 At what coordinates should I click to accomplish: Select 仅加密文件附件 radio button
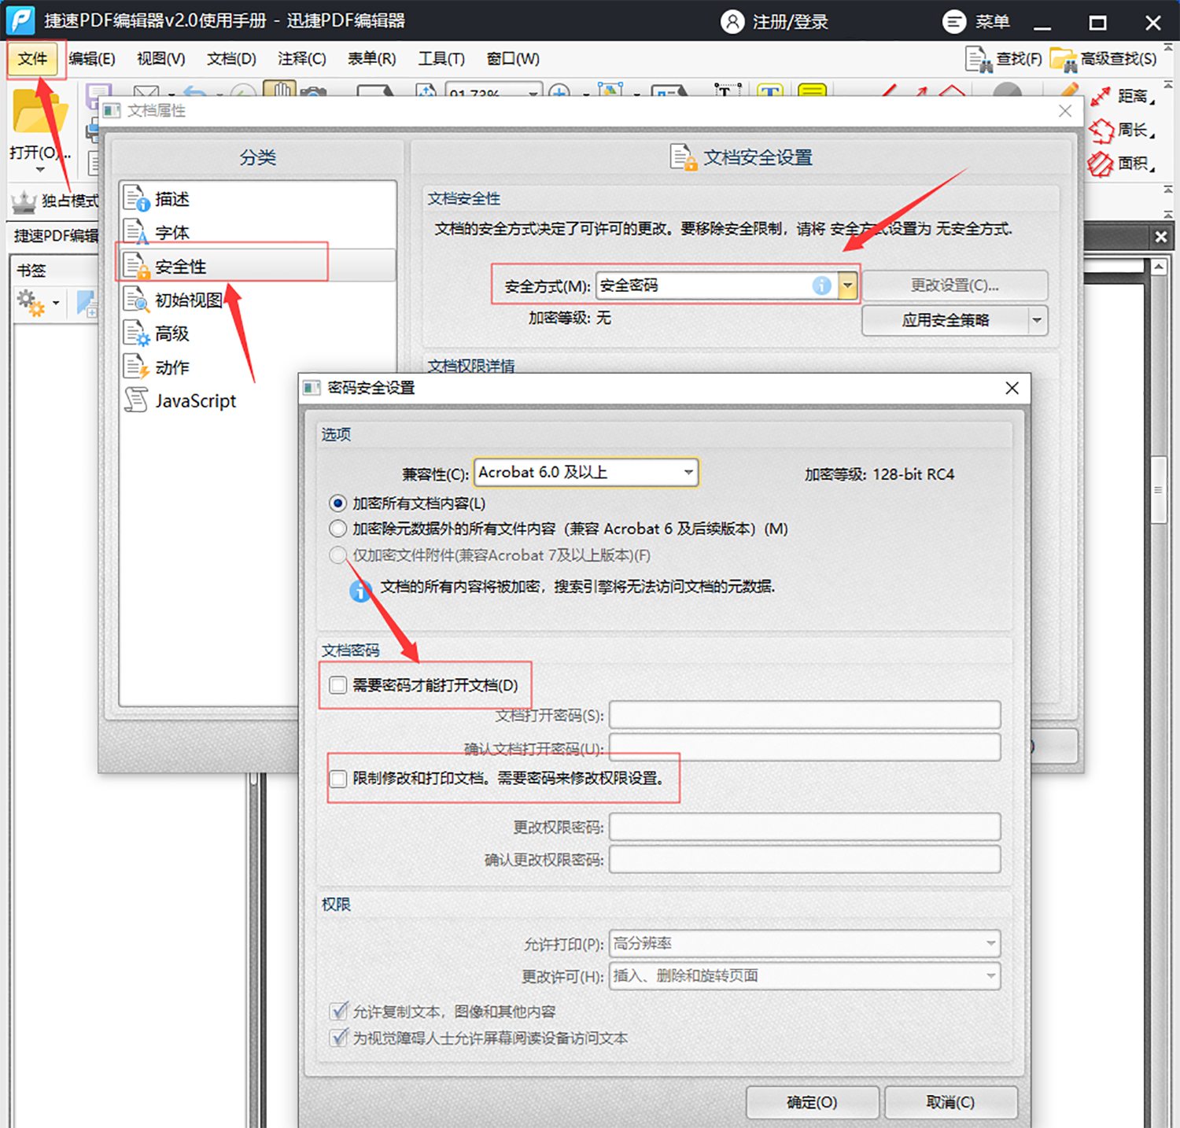click(x=338, y=555)
